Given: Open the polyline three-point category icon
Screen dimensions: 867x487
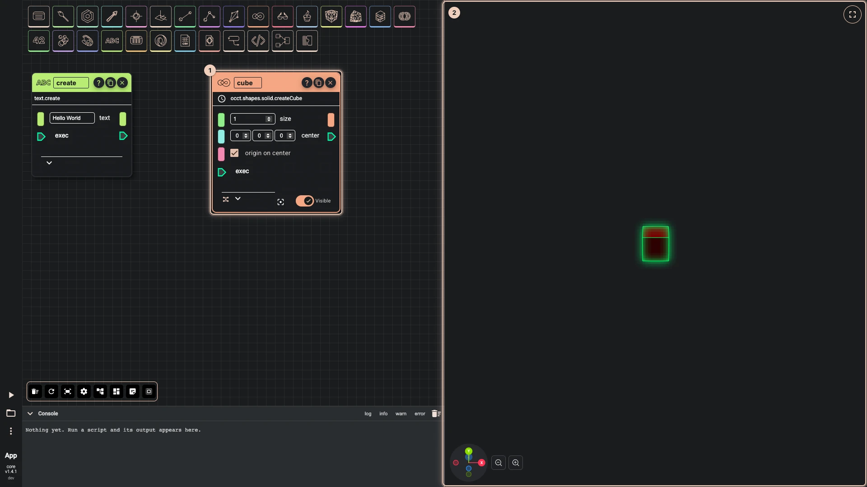Looking at the screenshot, I should (x=210, y=17).
